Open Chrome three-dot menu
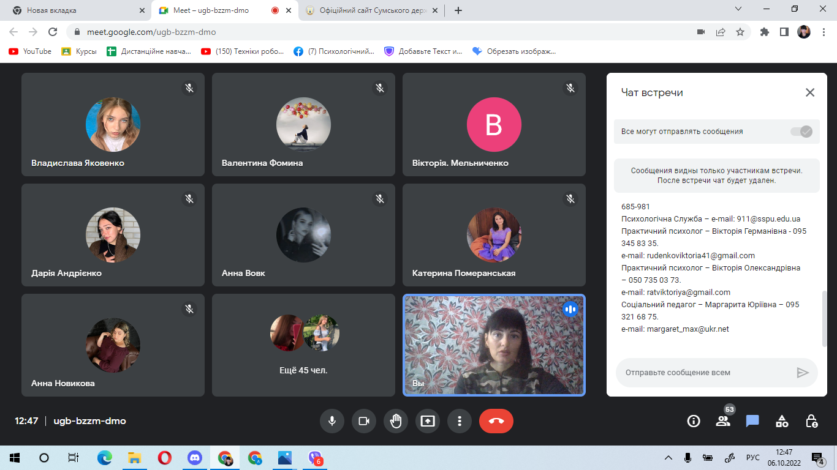Screen dimensions: 837x470 824,32
